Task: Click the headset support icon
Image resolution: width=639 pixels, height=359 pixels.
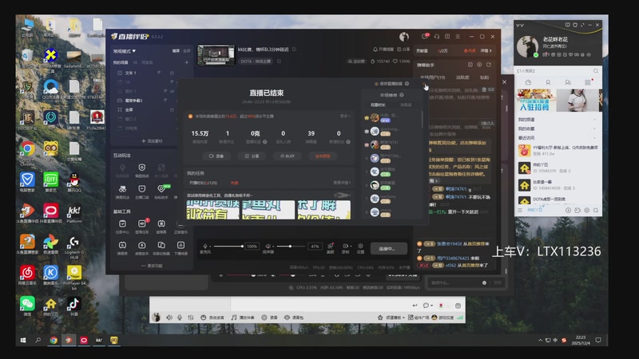Action: coord(436,37)
